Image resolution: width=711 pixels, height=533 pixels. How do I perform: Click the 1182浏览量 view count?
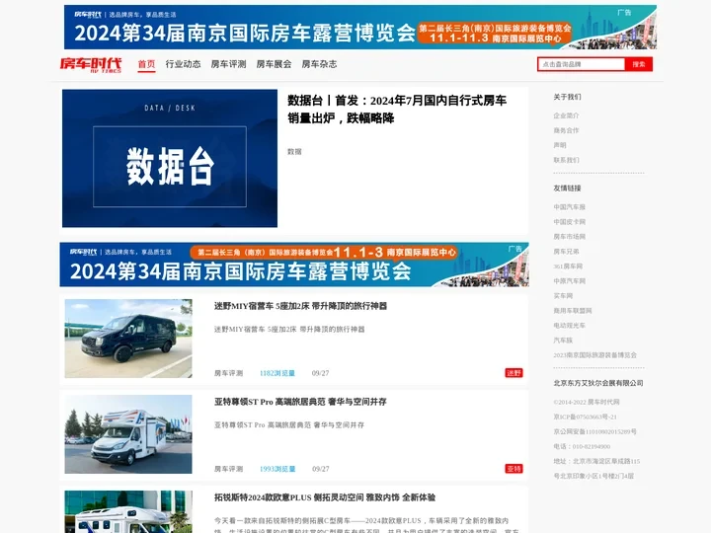[277, 373]
